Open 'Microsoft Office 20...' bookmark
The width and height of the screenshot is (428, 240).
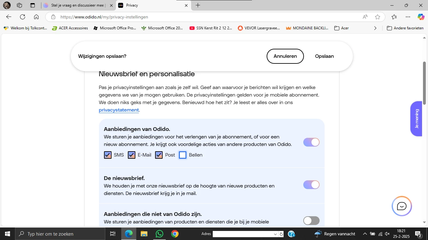pyautogui.click(x=162, y=28)
